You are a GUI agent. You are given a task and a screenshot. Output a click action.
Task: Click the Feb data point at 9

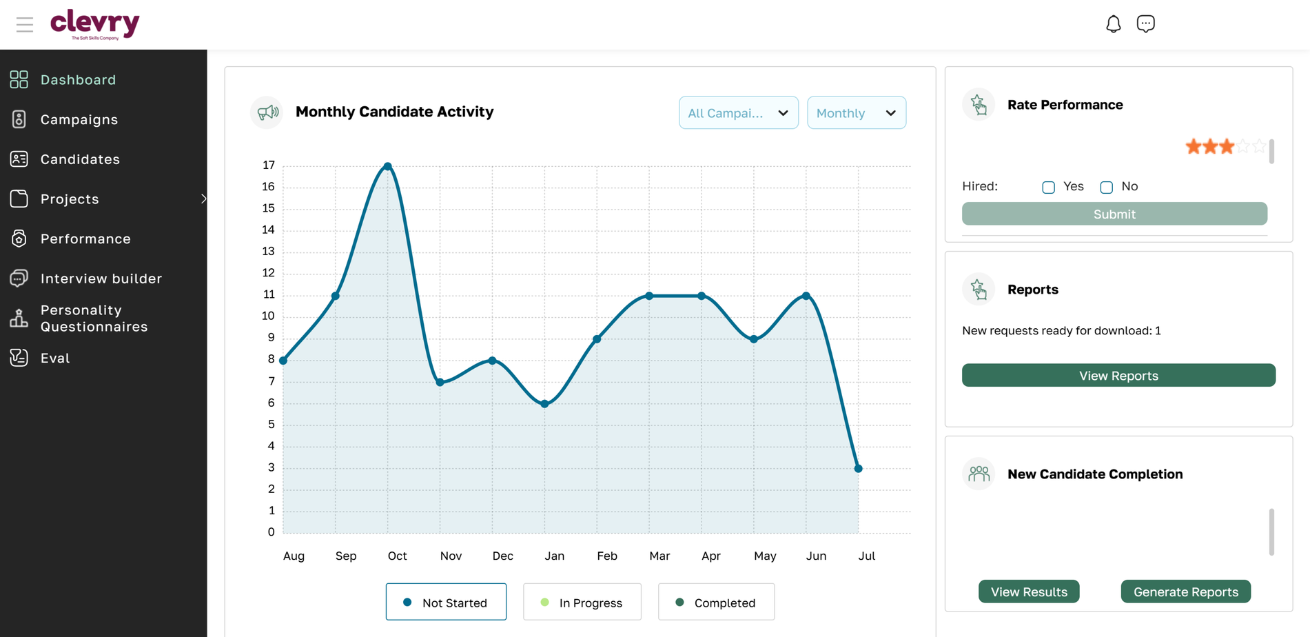point(597,339)
